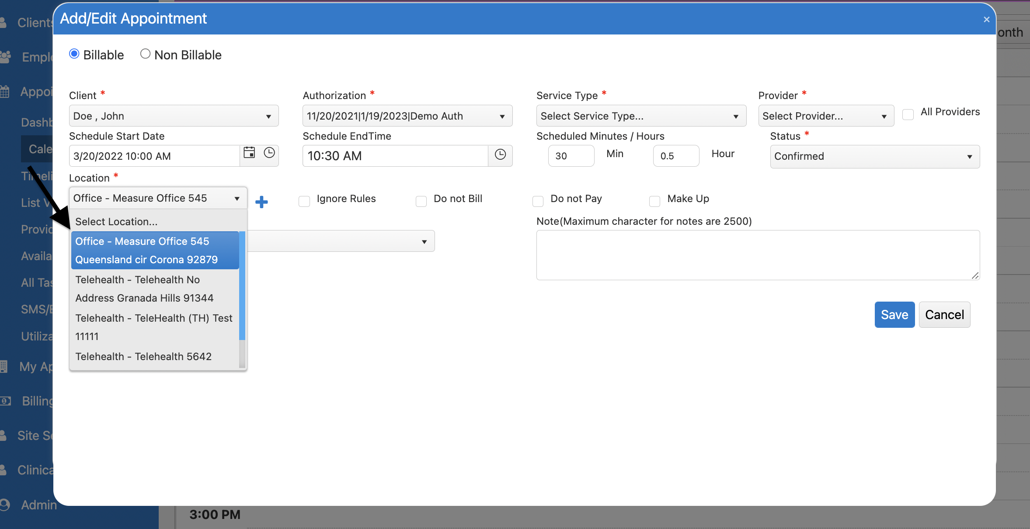Click the Billing sidebar icon
Viewport: 1030px width, 529px height.
tap(5, 401)
